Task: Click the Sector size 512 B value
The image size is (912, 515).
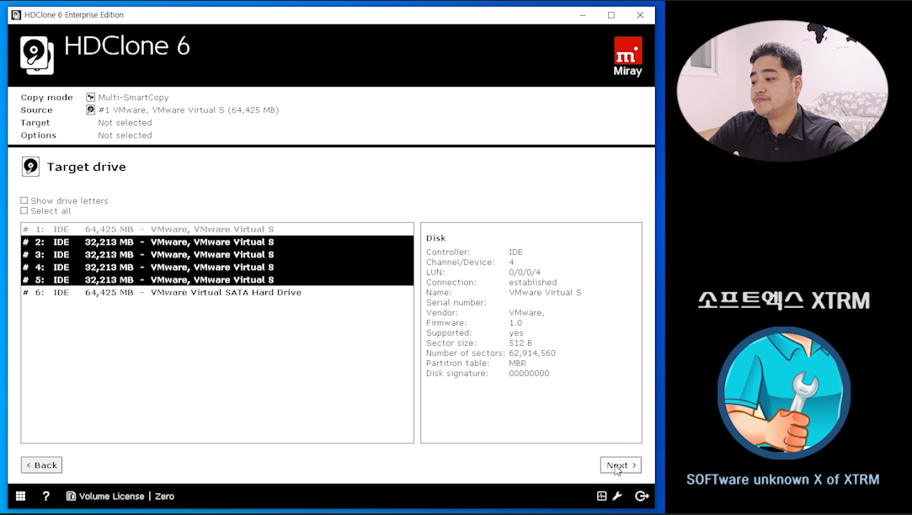Action: click(520, 343)
